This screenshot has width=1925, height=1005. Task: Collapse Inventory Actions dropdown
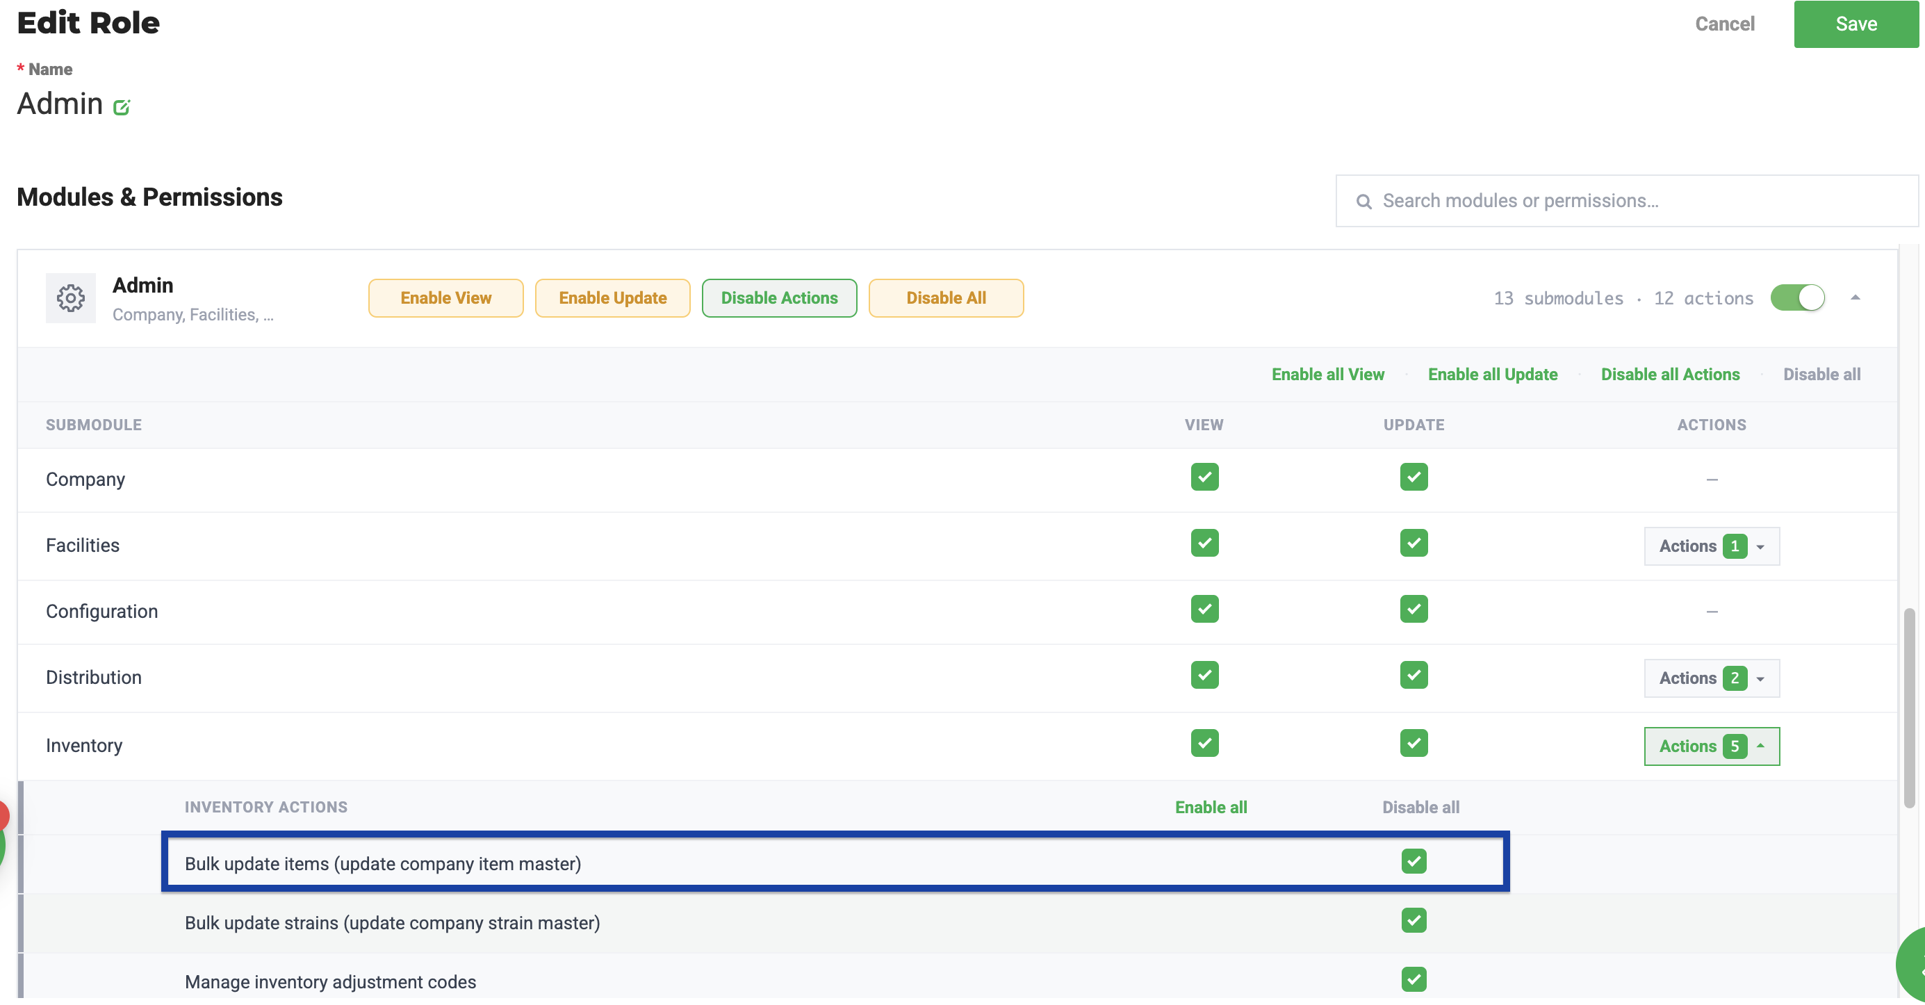pos(1711,746)
